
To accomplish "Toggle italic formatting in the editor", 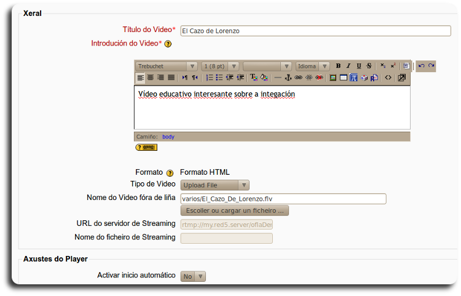I will [x=349, y=66].
